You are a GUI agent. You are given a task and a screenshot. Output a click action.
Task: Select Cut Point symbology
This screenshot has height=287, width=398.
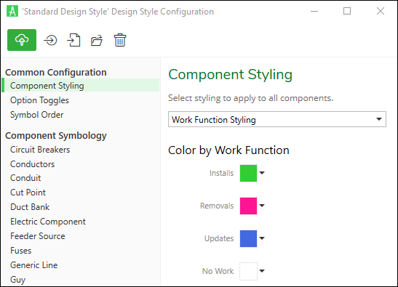28,193
